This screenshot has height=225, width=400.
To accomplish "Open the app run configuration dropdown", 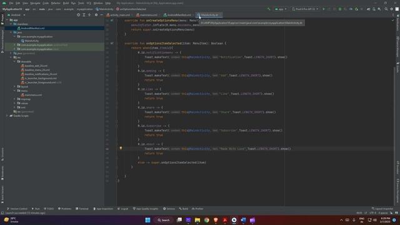I will [x=281, y=9].
